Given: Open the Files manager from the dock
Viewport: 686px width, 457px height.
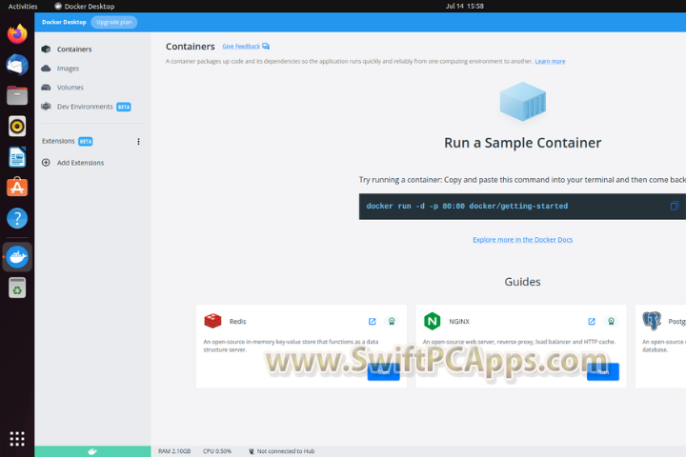Looking at the screenshot, I should pyautogui.click(x=17, y=95).
